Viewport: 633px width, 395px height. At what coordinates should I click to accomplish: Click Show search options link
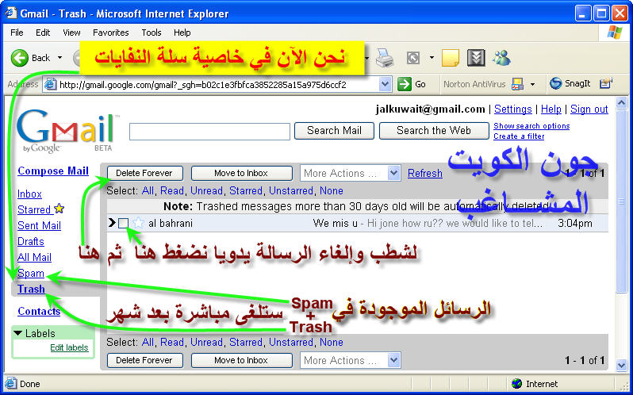531,126
